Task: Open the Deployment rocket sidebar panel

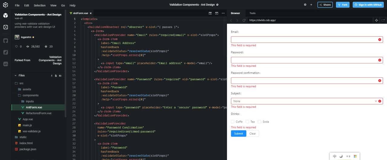Action: coord(5,52)
